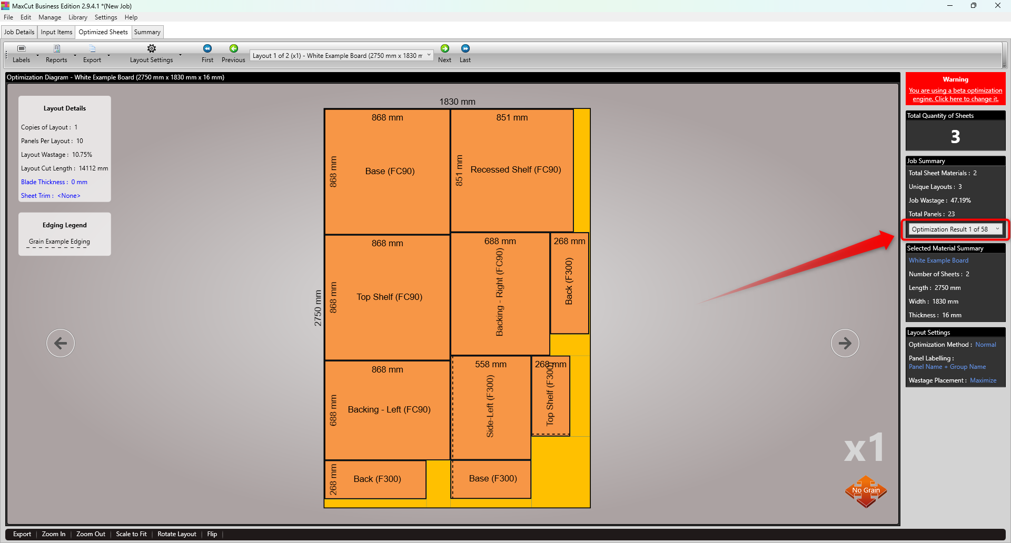Open the Layout 1 of 2 dropdown
The width and height of the screenshot is (1011, 543).
pos(342,55)
